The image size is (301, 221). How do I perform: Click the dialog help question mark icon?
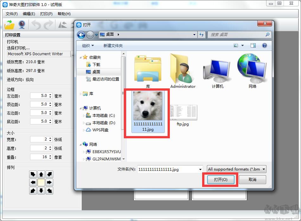point(264,45)
